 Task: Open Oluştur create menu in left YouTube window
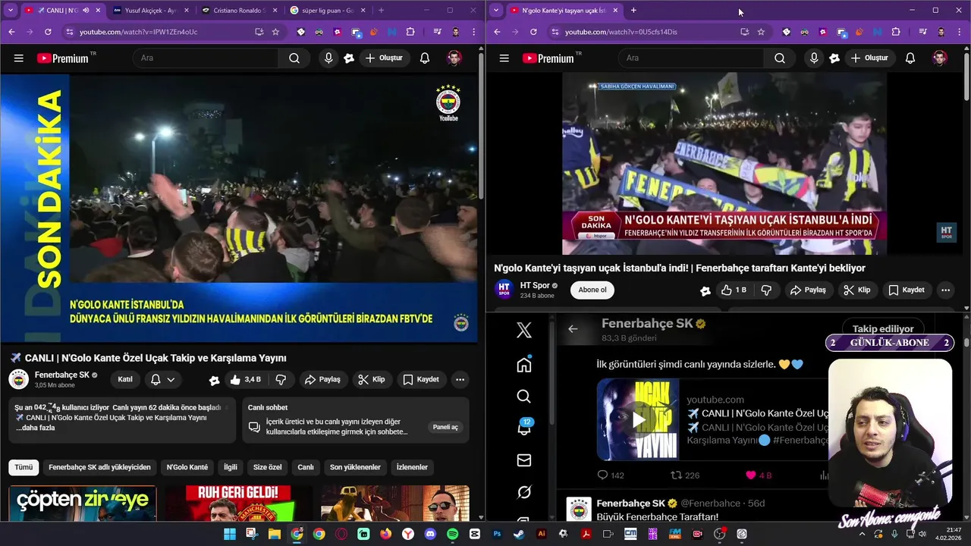click(384, 58)
